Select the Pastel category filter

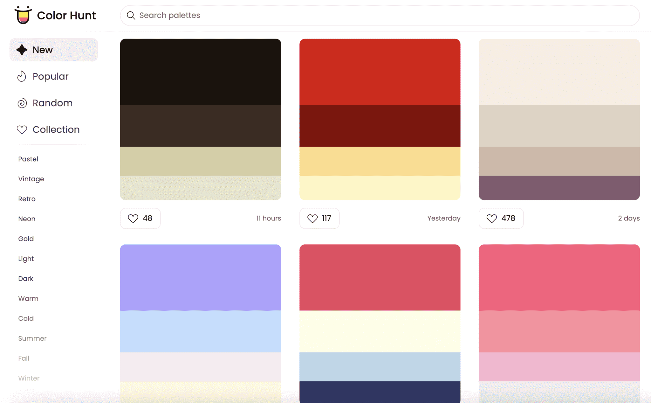click(27, 159)
